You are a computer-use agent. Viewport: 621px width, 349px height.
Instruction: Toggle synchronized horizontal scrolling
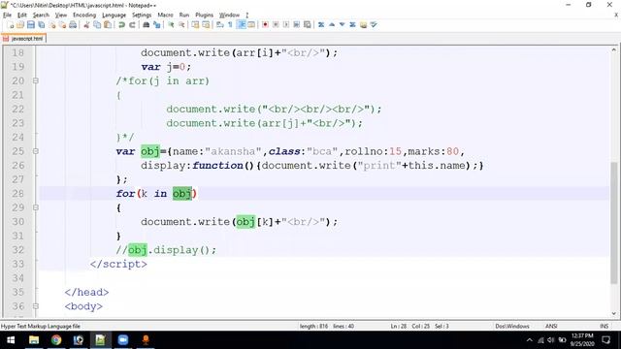tap(206, 25)
